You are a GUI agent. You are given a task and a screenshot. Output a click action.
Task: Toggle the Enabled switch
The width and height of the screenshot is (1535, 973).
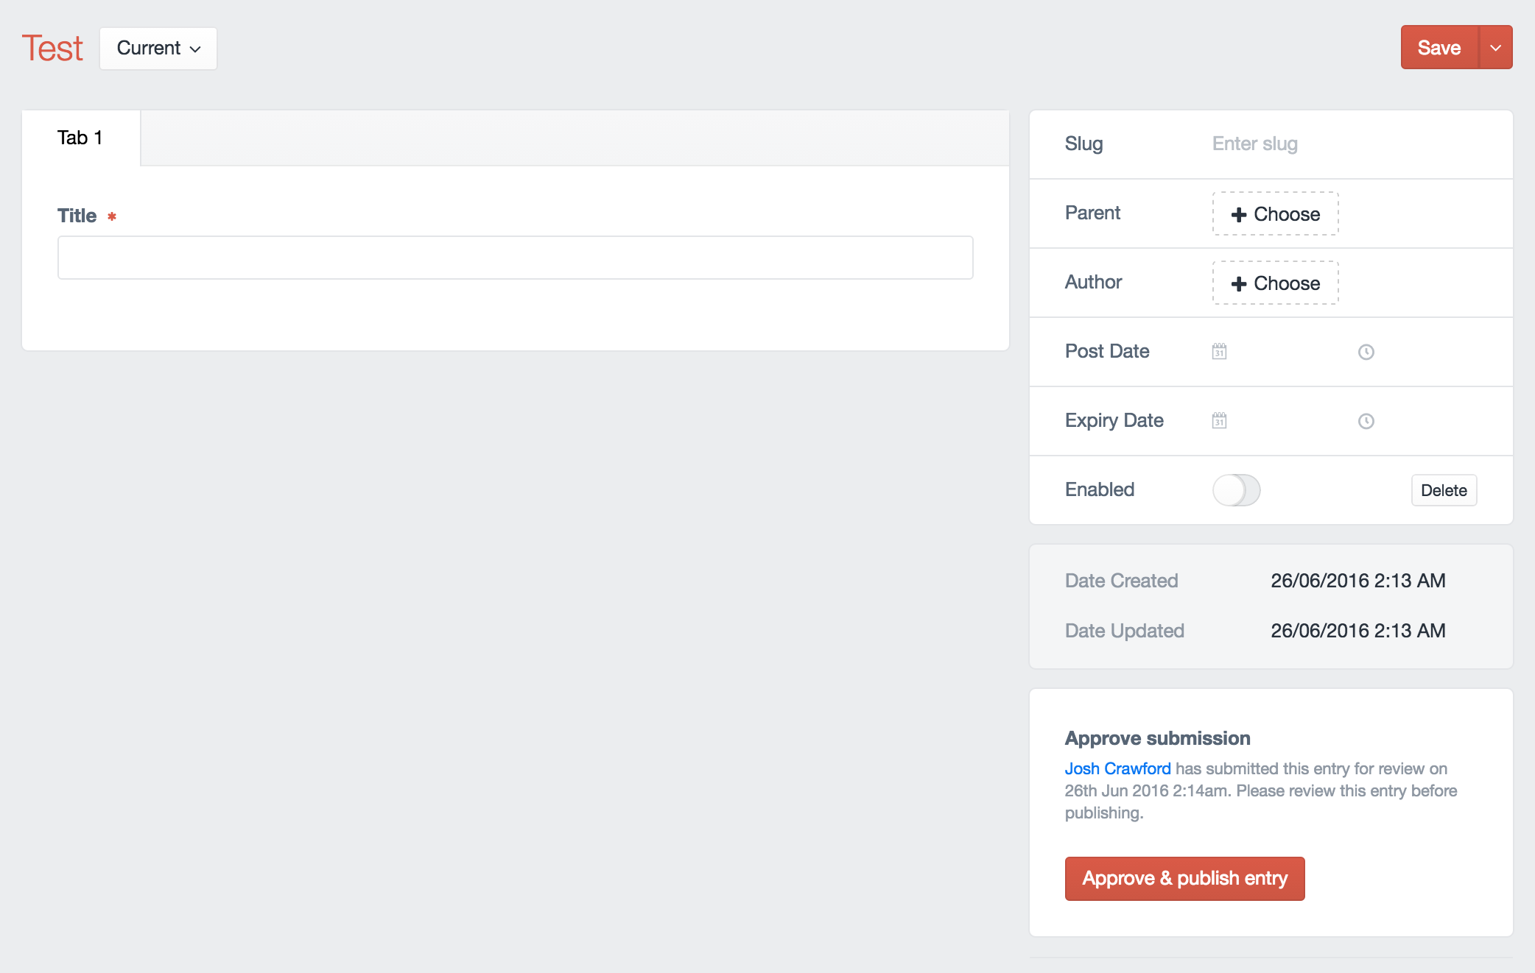coord(1236,490)
